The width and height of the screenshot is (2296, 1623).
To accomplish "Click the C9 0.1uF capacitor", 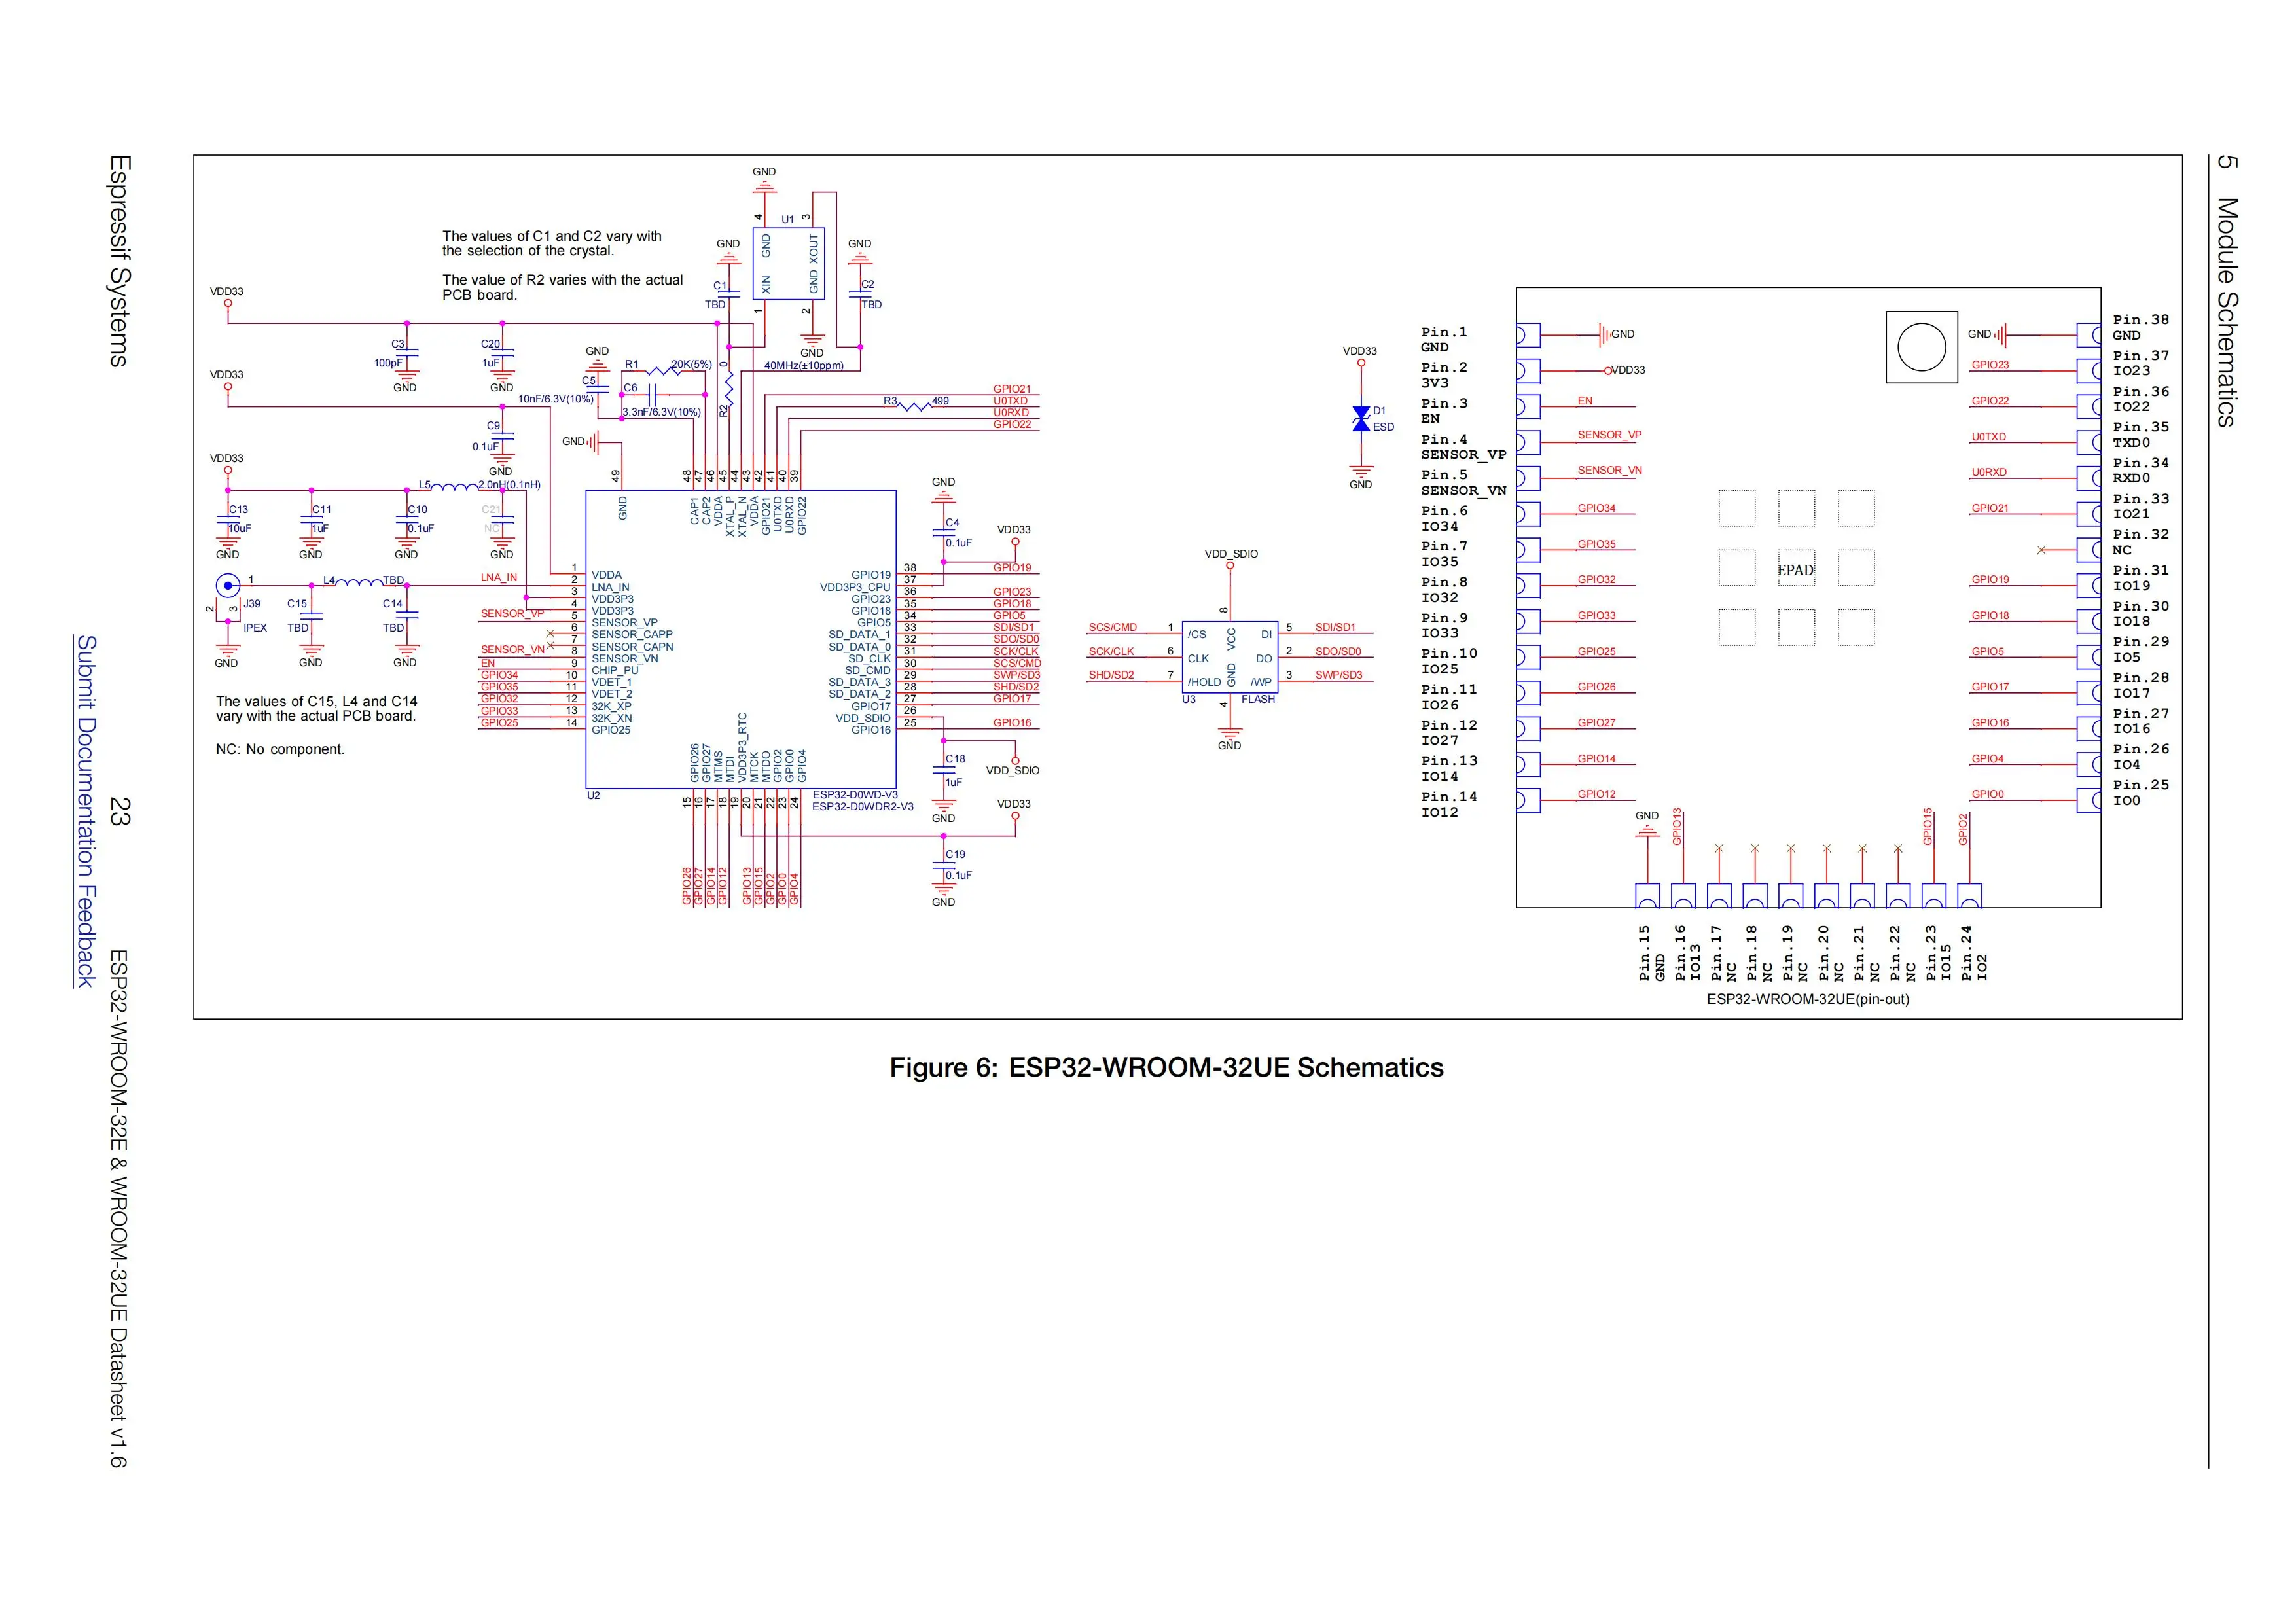I will (x=502, y=437).
